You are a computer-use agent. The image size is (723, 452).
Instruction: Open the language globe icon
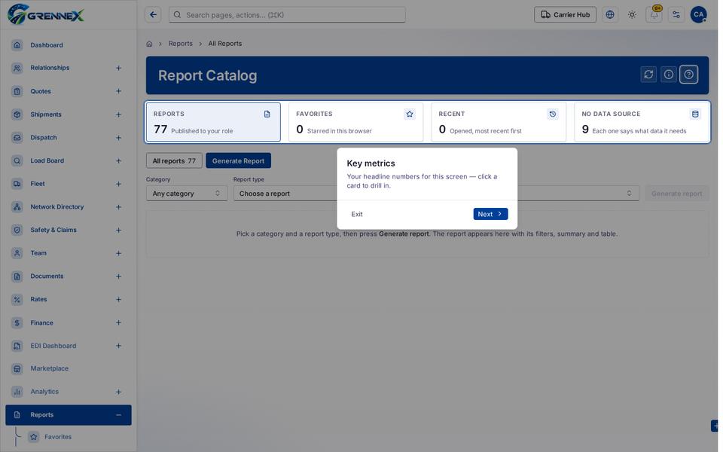pyautogui.click(x=610, y=15)
